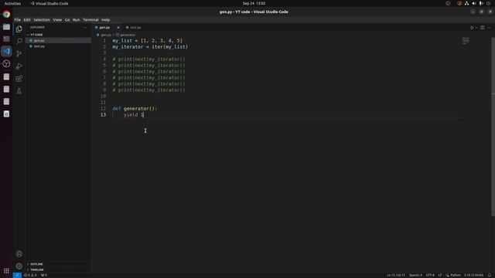The image size is (495, 278).
Task: Change end of line sequence LF
Action: coord(440,275)
